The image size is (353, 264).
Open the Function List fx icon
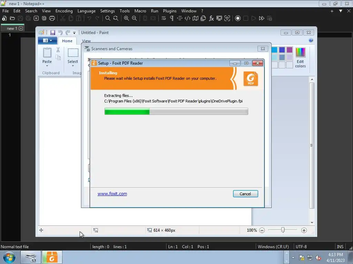(211, 19)
